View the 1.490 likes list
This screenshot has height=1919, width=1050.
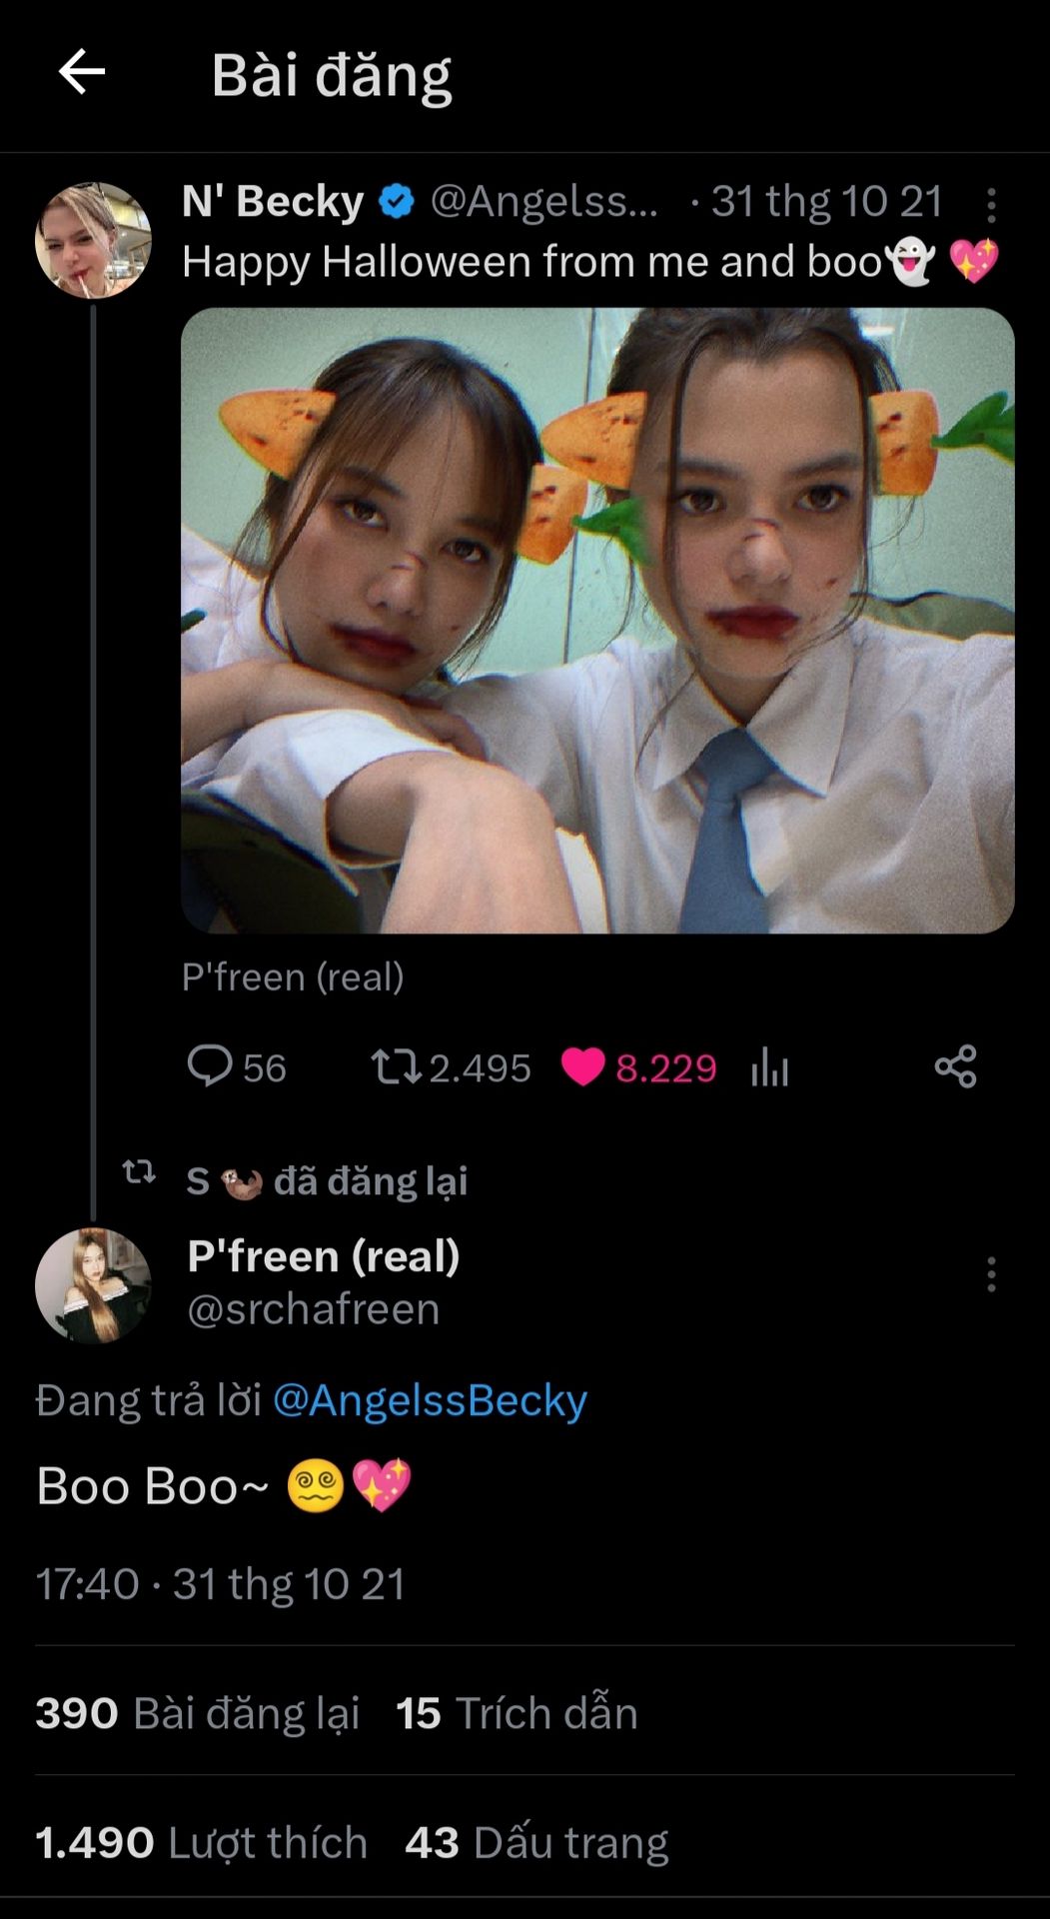(x=201, y=1842)
